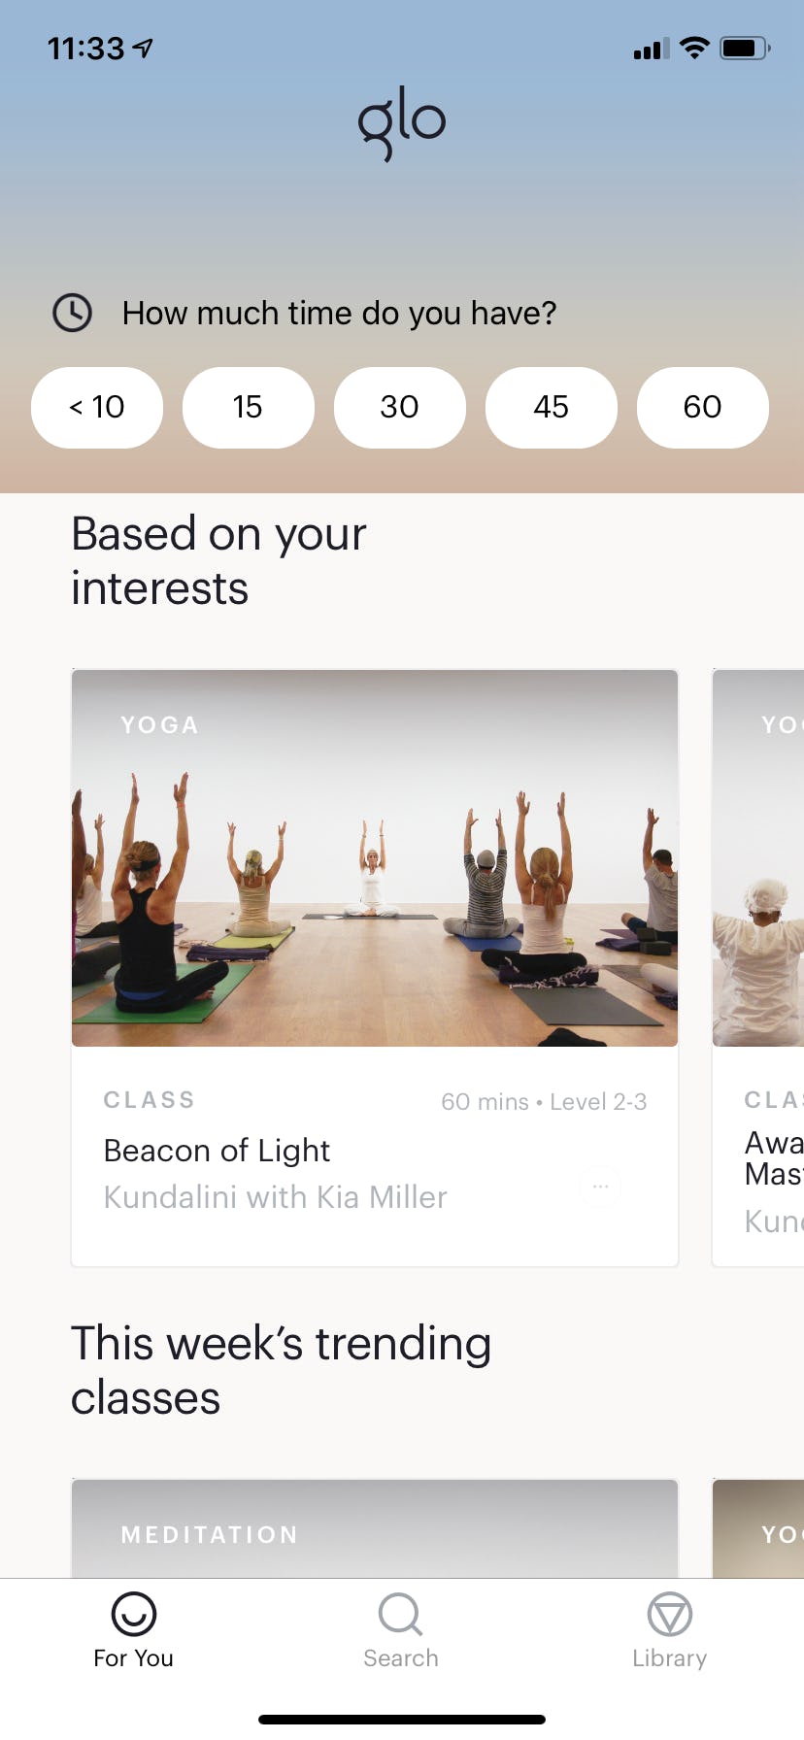Viewport: 804px width, 1740px height.
Task: Select the 45 minute filter chip
Action: tap(552, 408)
